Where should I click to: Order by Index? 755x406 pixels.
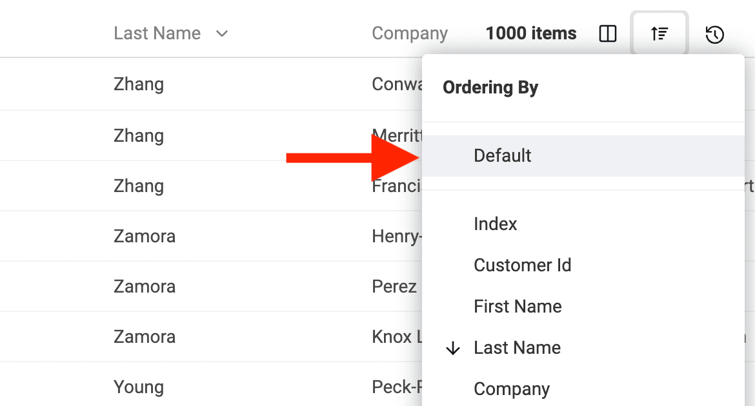pyautogui.click(x=496, y=224)
